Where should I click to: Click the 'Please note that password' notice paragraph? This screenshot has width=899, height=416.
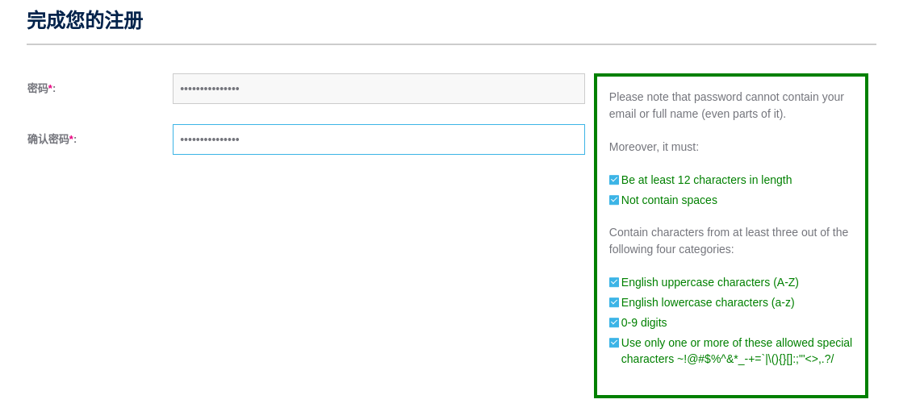coord(726,105)
